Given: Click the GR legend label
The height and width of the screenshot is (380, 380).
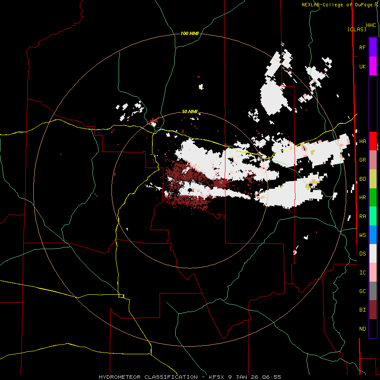Looking at the screenshot, I should coord(363,160).
